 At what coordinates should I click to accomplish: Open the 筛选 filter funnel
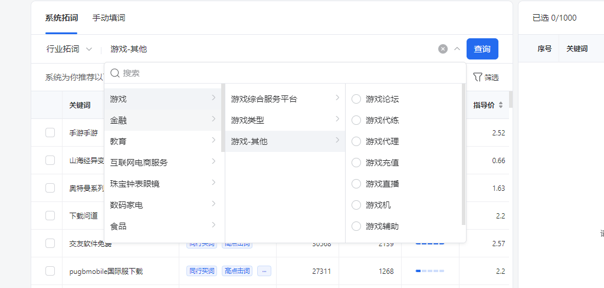(486, 77)
